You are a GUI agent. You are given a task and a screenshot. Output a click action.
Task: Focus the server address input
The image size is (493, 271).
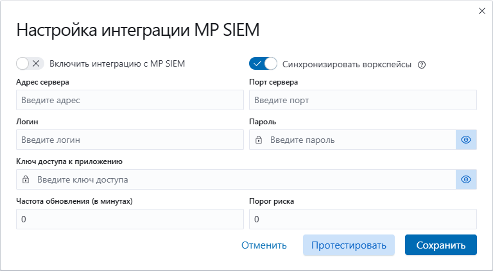[130, 100]
